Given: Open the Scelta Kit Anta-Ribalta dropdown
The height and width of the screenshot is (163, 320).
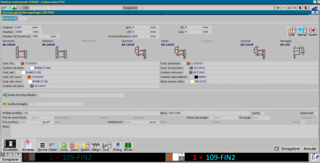Looking at the screenshot, I should click(x=41, y=95).
